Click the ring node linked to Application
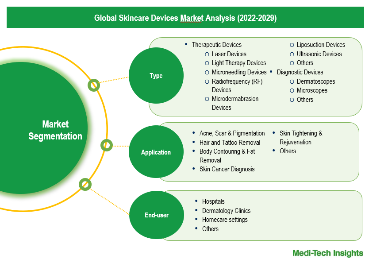The width and height of the screenshot is (369, 263). pyautogui.click(x=106, y=145)
